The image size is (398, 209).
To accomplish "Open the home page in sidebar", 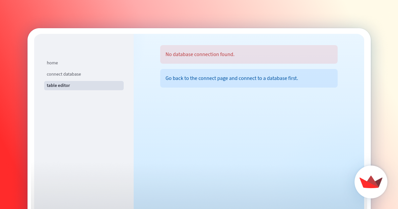I will point(84,63).
